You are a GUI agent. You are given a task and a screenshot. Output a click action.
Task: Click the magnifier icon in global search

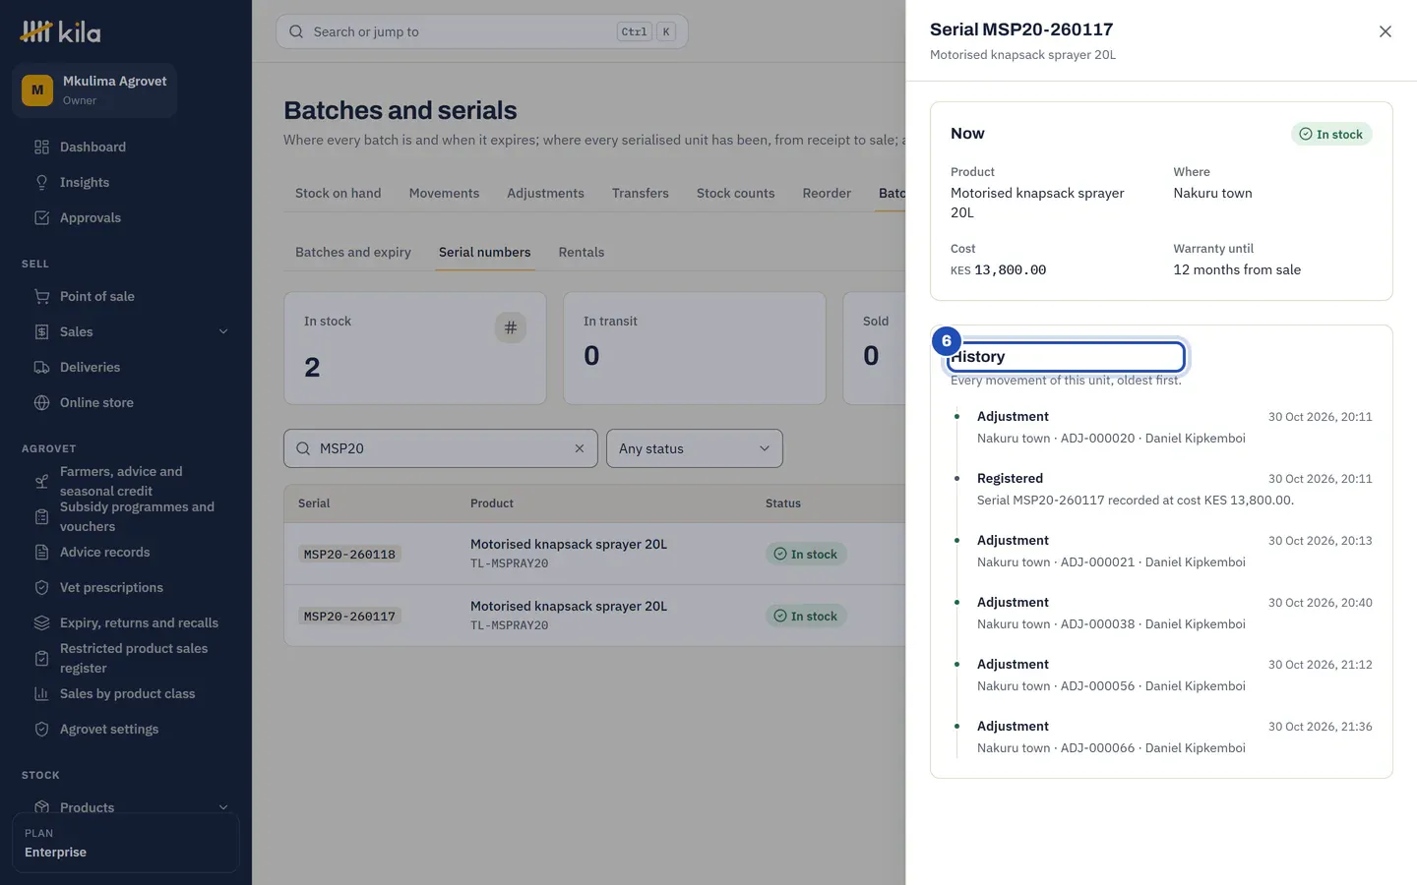(296, 31)
